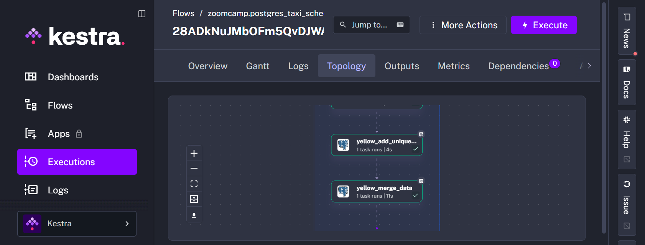Screen dimensions: 645x245
Task: Switch to the Outputs tab
Action: coord(402,66)
